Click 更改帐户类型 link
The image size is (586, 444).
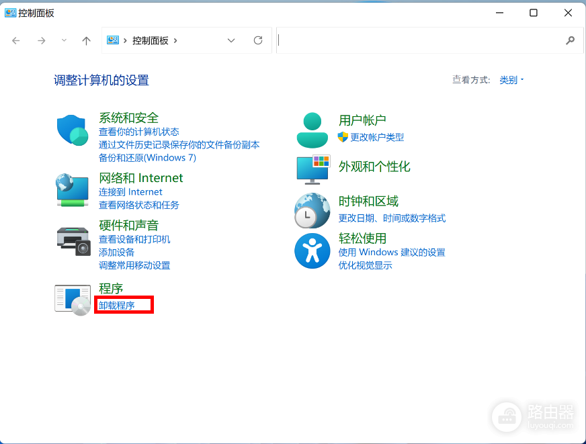(x=377, y=138)
